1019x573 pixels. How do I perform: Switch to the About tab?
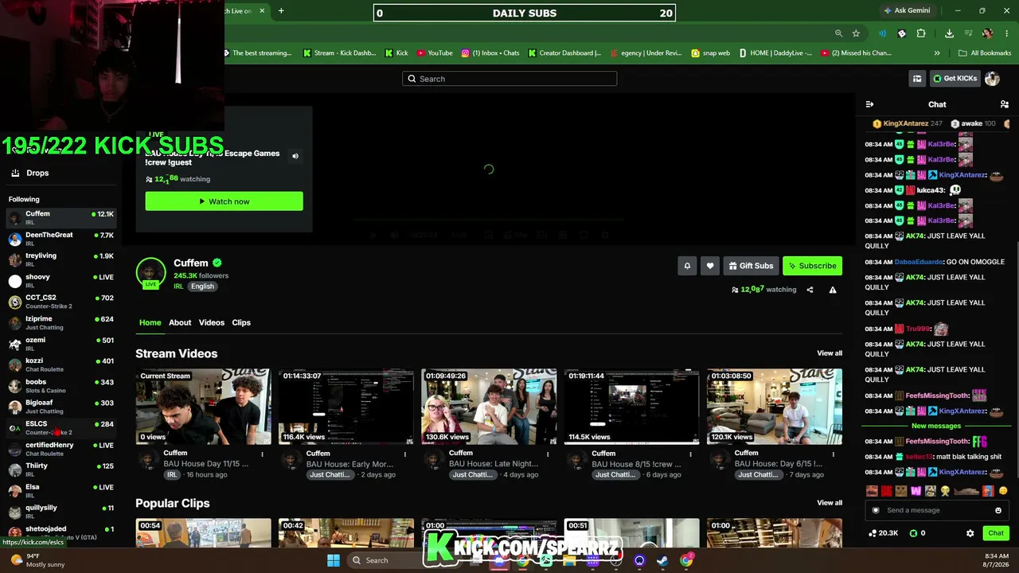[180, 322]
